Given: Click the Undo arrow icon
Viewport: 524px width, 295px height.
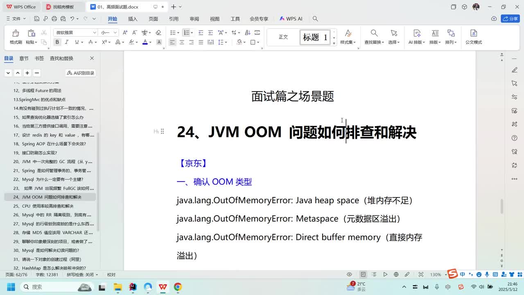Looking at the screenshot, I should click(72, 19).
